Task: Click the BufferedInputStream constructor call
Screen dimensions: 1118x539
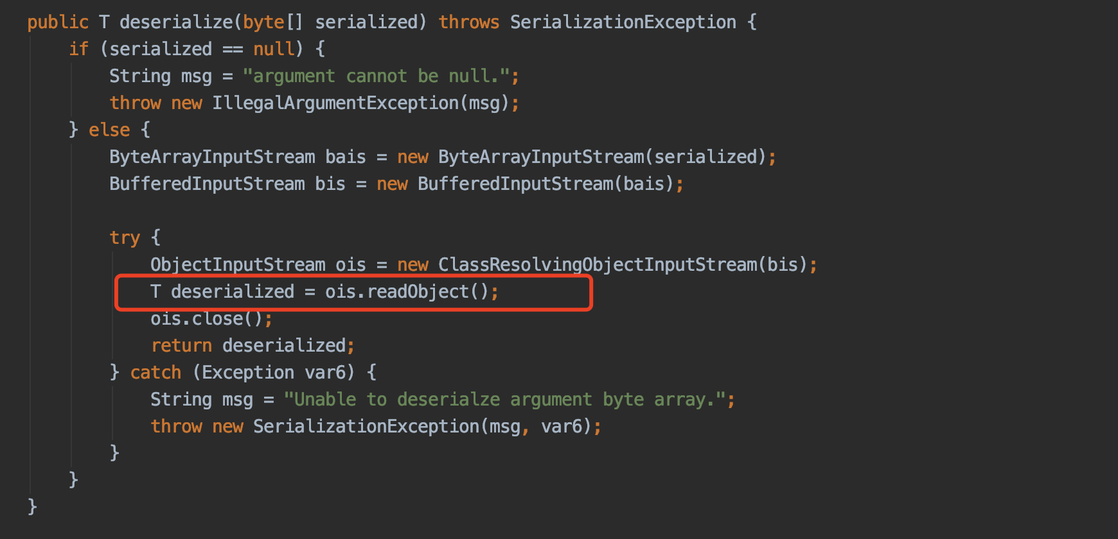Action: (515, 184)
